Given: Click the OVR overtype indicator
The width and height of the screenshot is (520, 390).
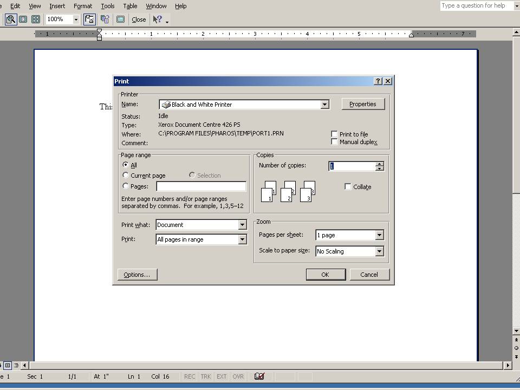Looking at the screenshot, I should [x=238, y=376].
